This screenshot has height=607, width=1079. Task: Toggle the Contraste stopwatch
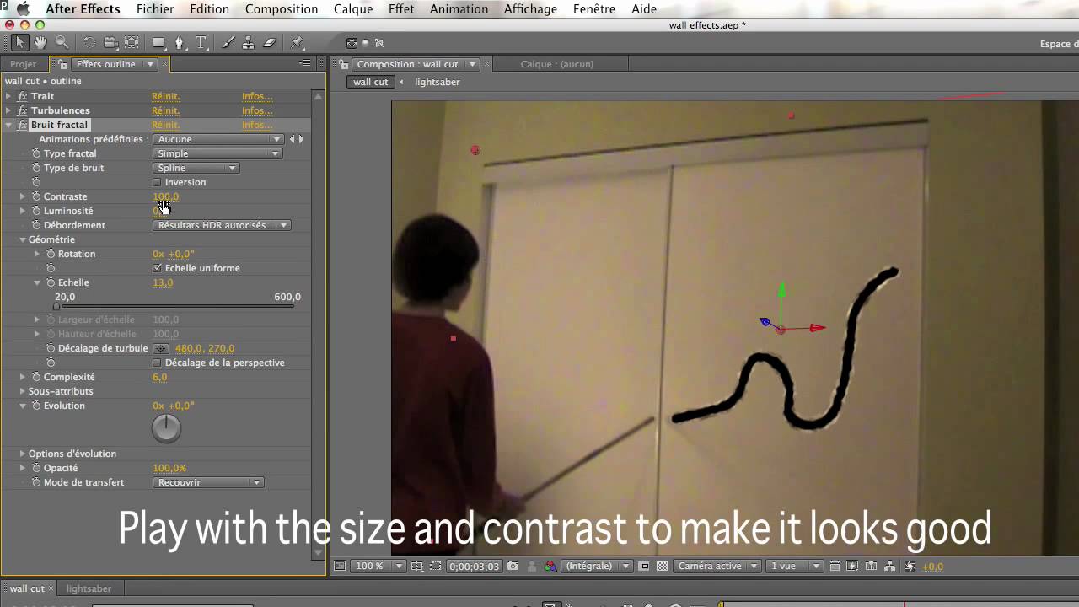[x=36, y=196]
